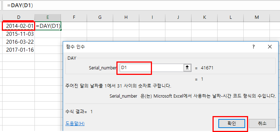Click the collapse dialog arrow beside Serial_number
Image resolution: width=280 pixels, height=132 pixels.
187,68
